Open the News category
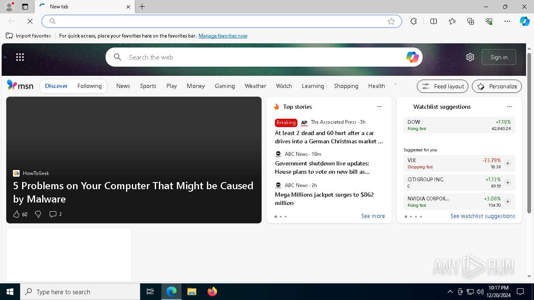Image resolution: width=534 pixels, height=300 pixels. (123, 86)
